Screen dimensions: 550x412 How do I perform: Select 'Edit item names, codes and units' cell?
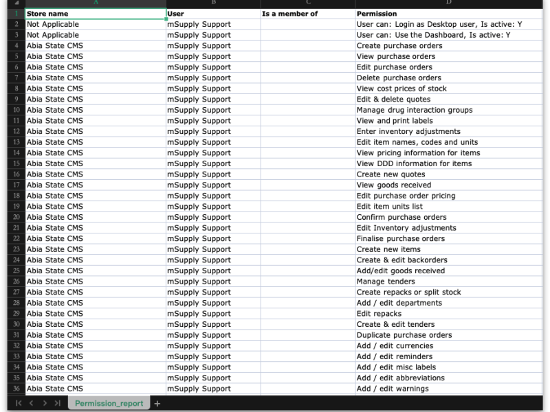[449, 142]
